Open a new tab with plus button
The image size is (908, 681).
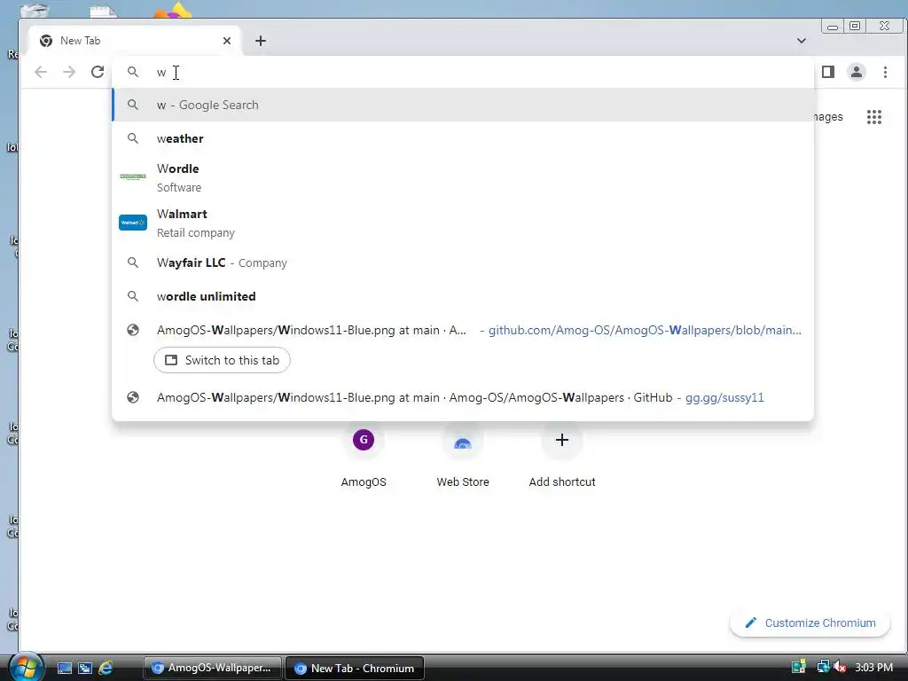(x=261, y=41)
